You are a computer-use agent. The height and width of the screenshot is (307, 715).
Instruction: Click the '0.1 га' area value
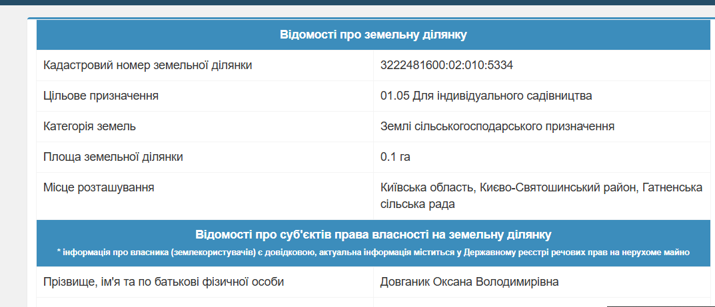tap(396, 157)
